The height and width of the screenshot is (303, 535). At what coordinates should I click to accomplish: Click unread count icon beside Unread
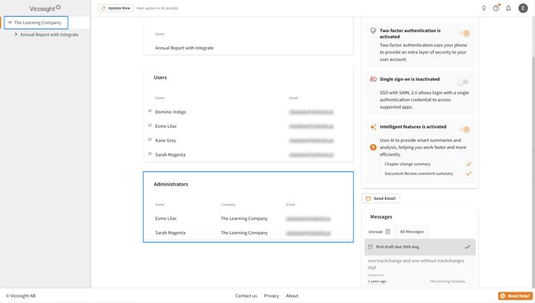click(387, 232)
